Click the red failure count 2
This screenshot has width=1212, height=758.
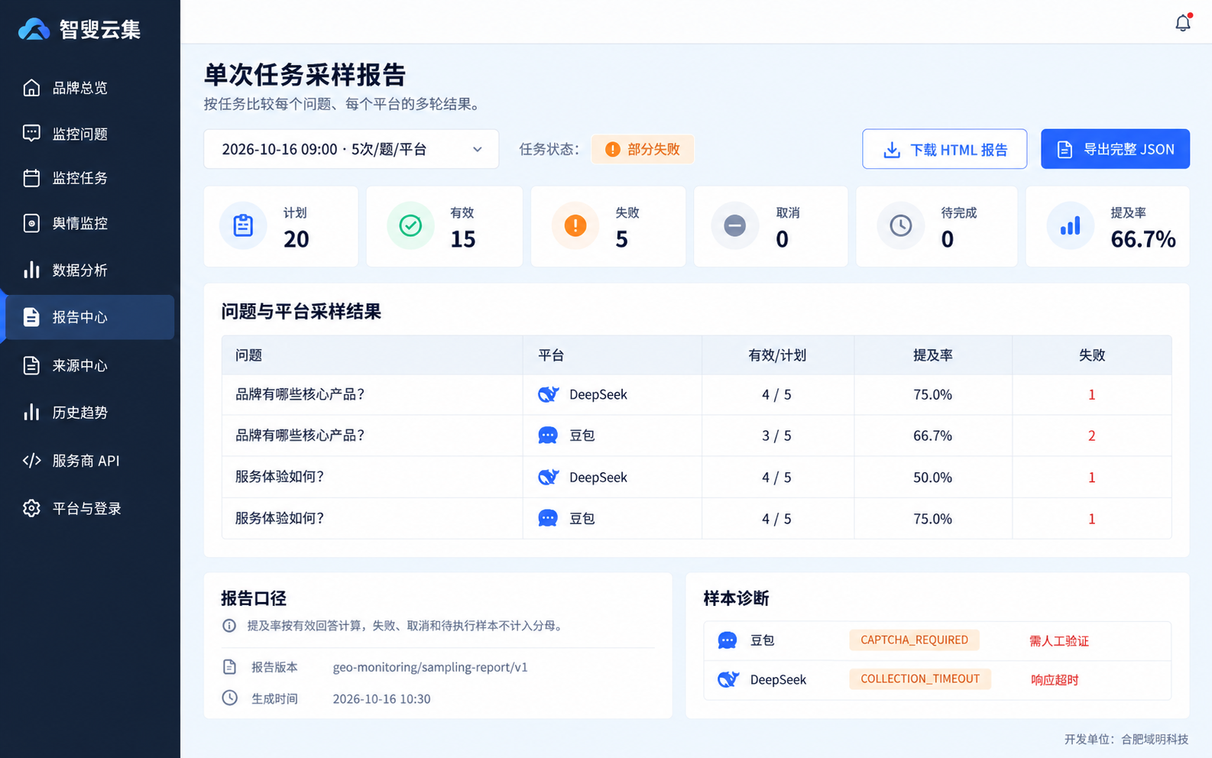[1091, 436]
